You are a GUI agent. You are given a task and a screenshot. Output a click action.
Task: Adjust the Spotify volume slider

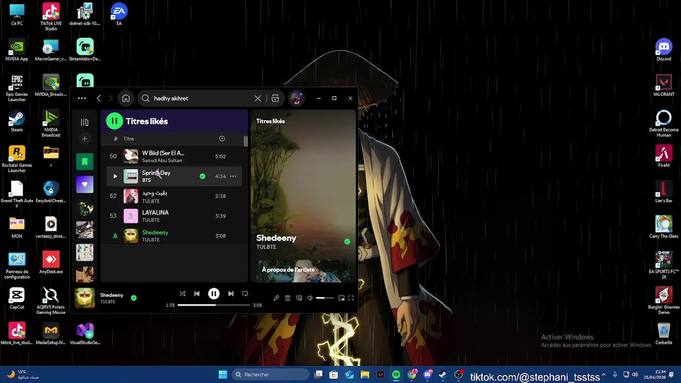(325, 298)
